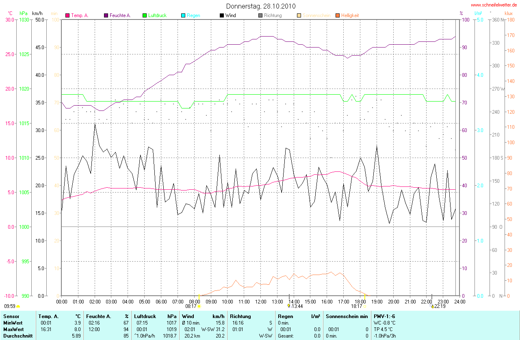
Task: Click the green Luftdruck legend swatch
Action: (x=144, y=15)
